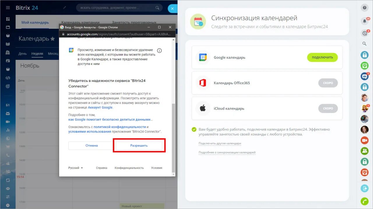Open the bar chart icon in left sidebar

pos(8,130)
